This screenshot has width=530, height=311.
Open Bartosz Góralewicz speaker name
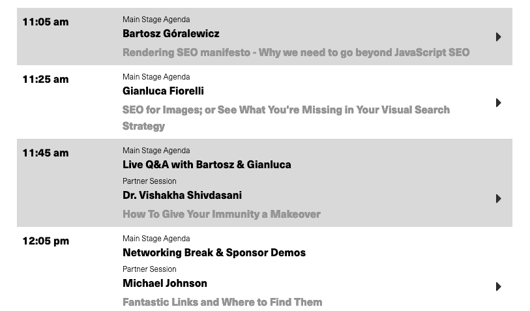(x=171, y=34)
